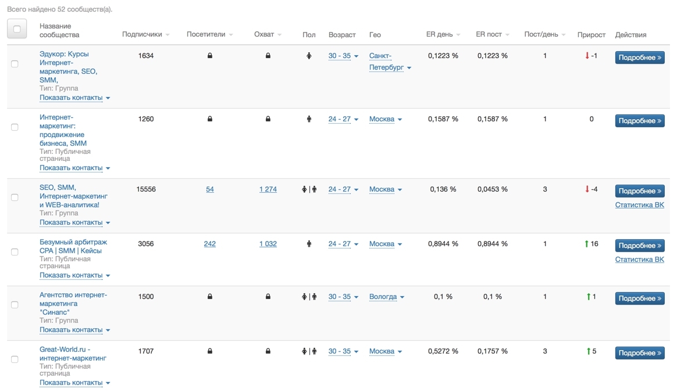This screenshot has height=392, width=691.
Task: Click green up arrow showing growth 16
Action: click(x=587, y=244)
